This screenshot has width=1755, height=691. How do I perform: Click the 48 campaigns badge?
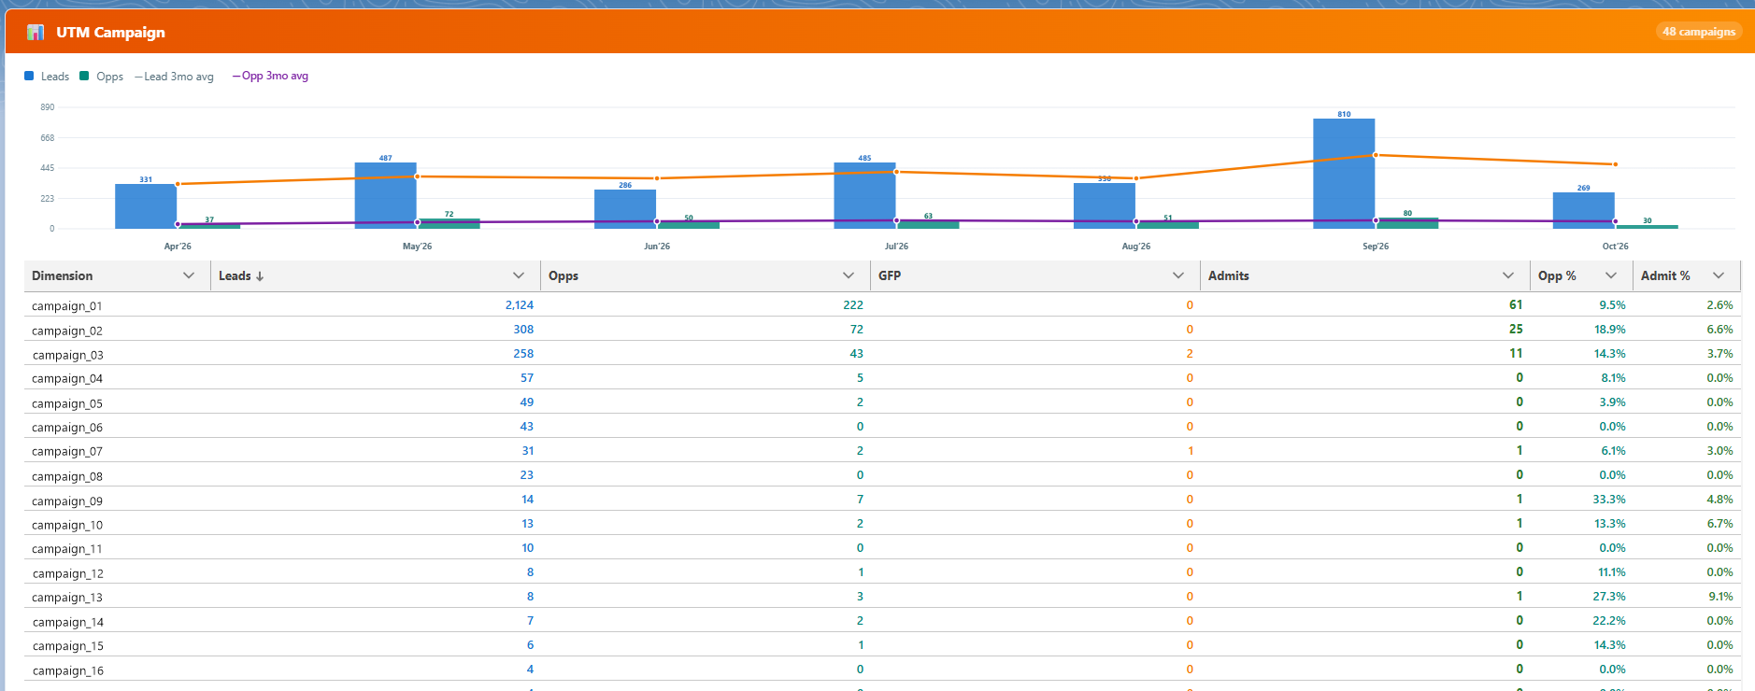click(1699, 32)
